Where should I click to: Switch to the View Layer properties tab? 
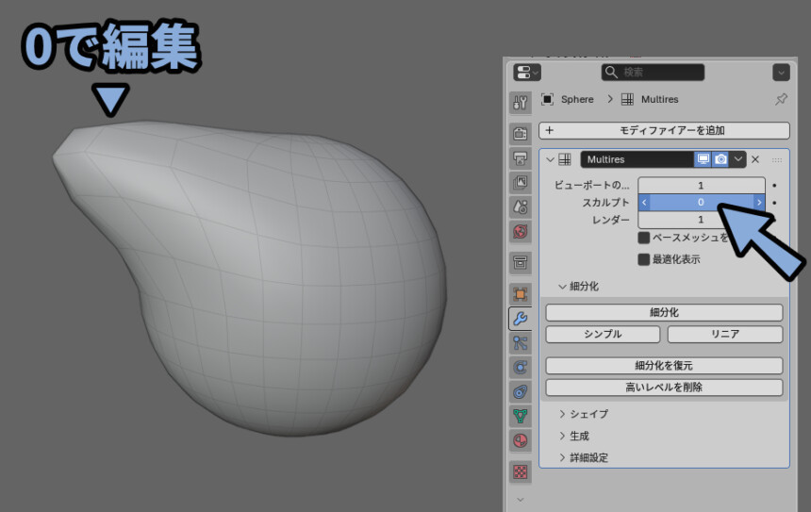[x=521, y=182]
